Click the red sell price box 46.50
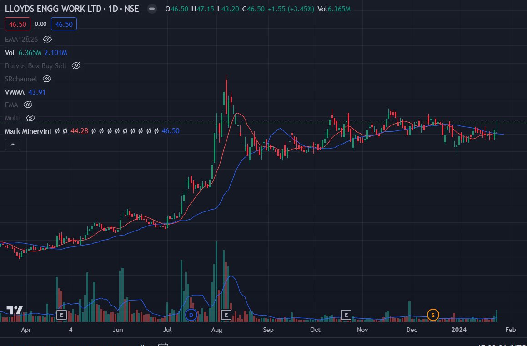 click(x=17, y=24)
